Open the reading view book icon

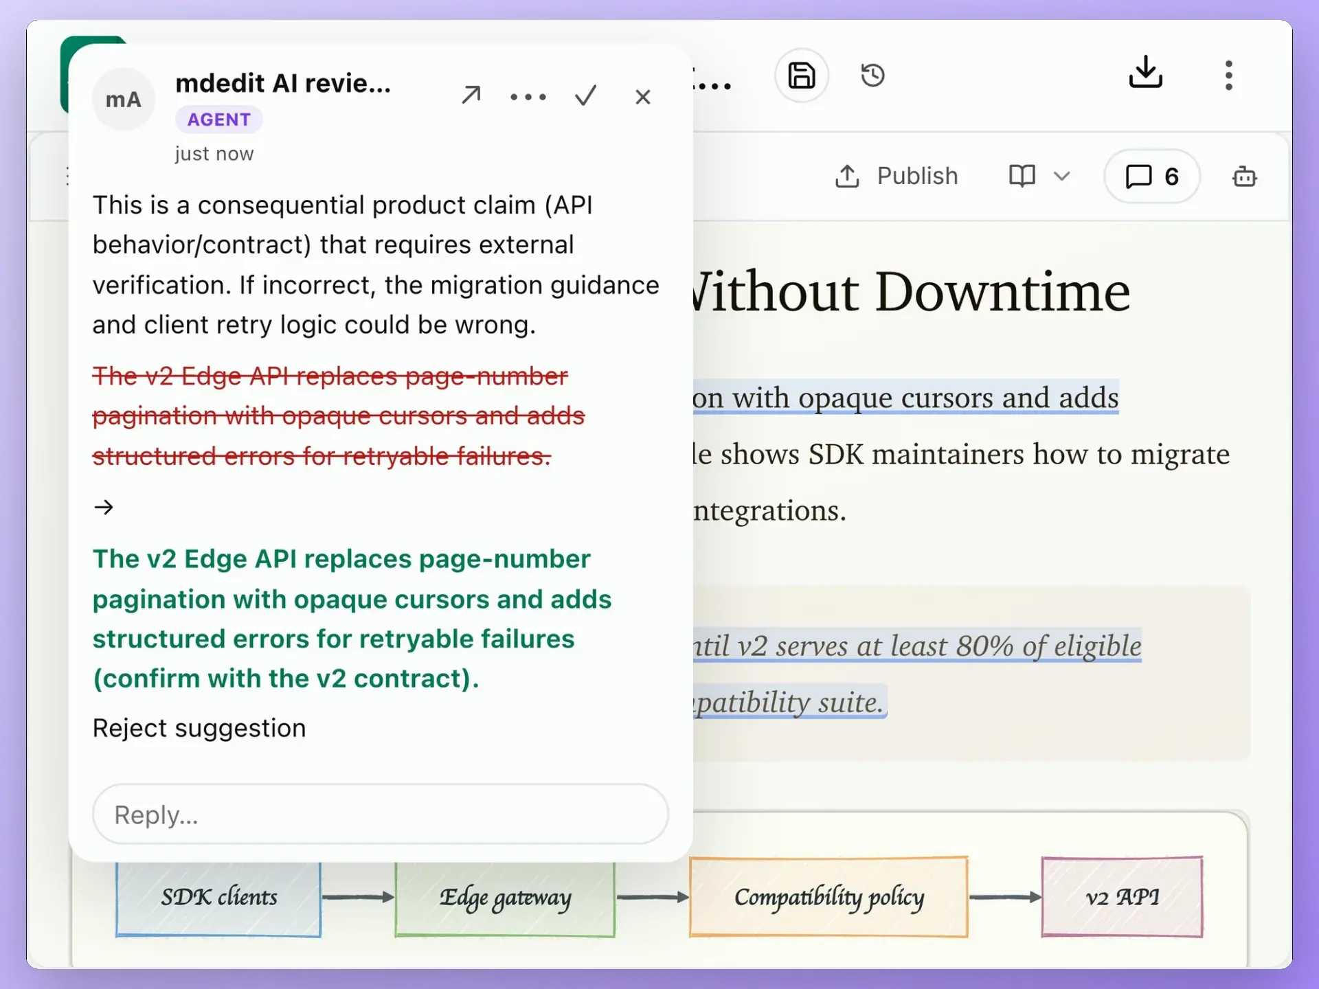coord(1022,177)
